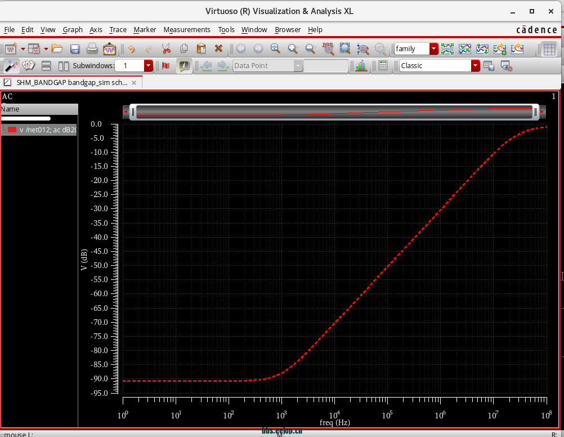Open the Window menu

pos(254,29)
